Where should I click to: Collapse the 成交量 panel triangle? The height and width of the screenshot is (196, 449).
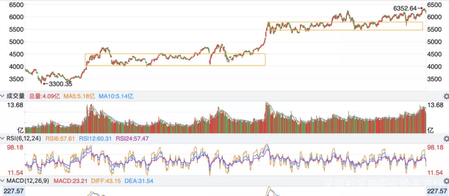3,96
